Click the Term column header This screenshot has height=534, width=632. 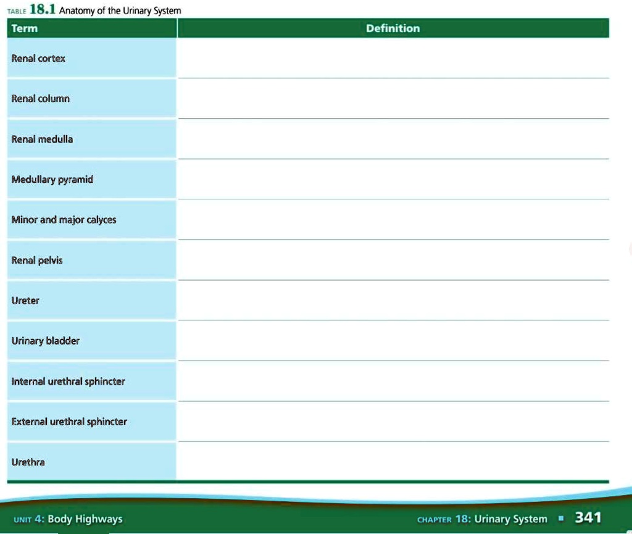(x=25, y=28)
